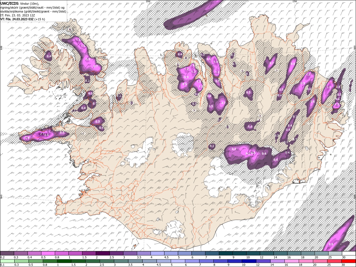This screenshot has height=267, width=356.
Task: Click the 'VT: Fös. 24.03.2023 03Z (+15 h)' line
Action: [x=23, y=19]
